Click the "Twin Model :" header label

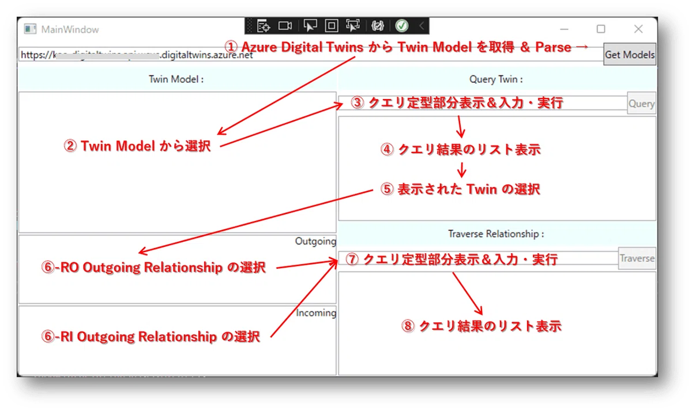click(176, 79)
